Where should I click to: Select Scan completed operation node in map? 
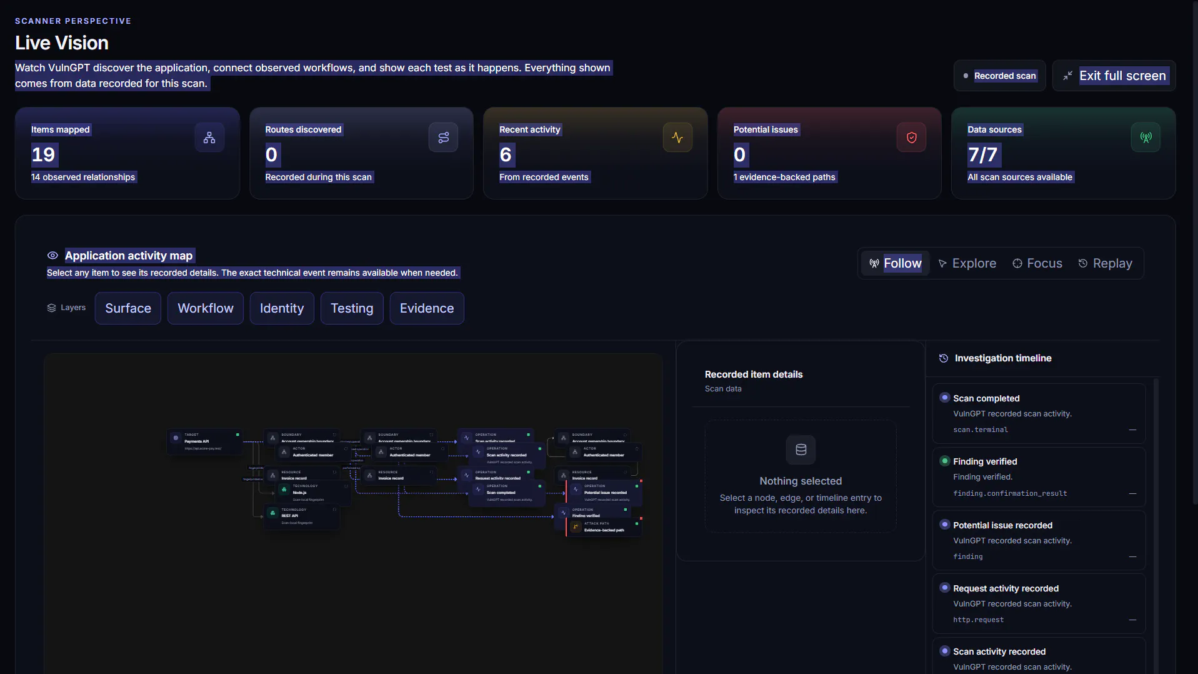(x=507, y=493)
